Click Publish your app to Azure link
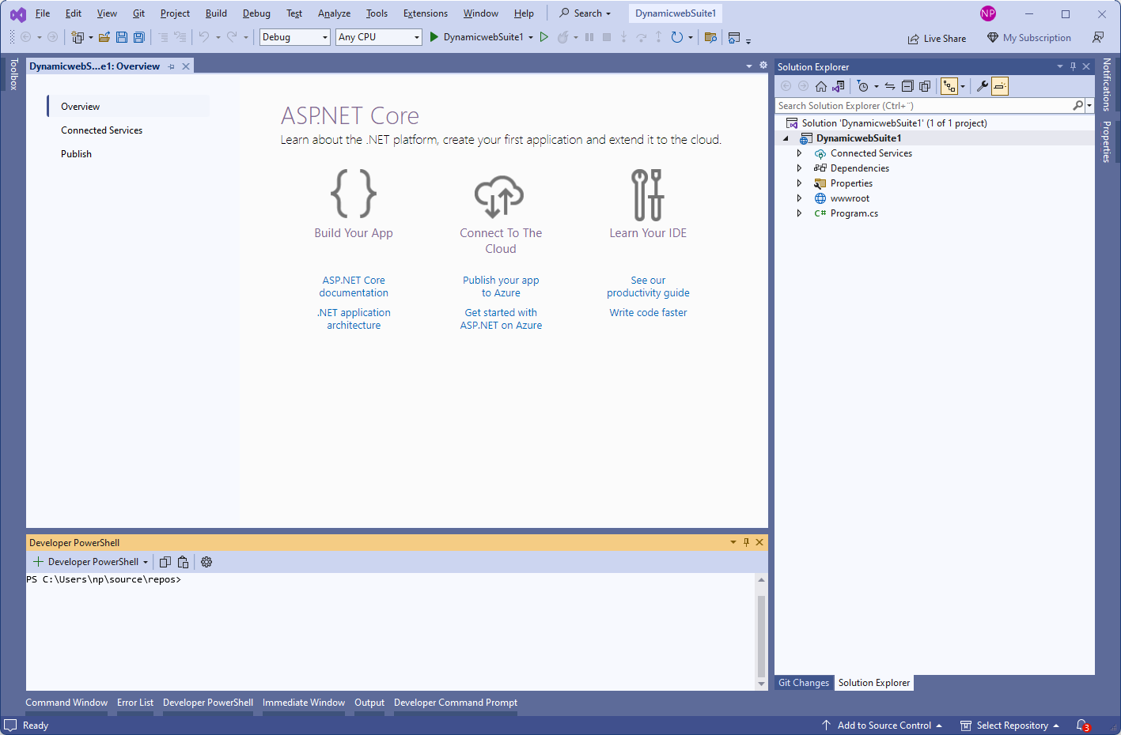This screenshot has height=735, width=1121. tap(501, 286)
